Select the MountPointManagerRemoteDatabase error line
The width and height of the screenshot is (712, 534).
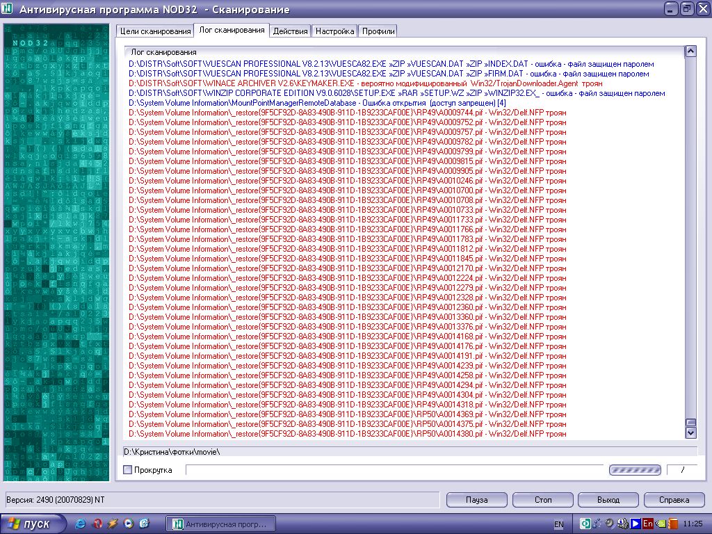point(317,103)
